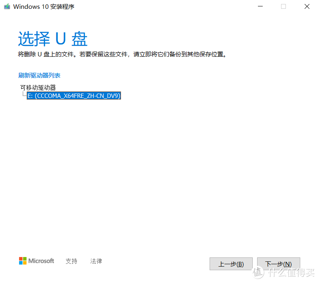Screen dimensions: 319x283
Task: Click the refresh drive list link
Action: click(x=39, y=76)
